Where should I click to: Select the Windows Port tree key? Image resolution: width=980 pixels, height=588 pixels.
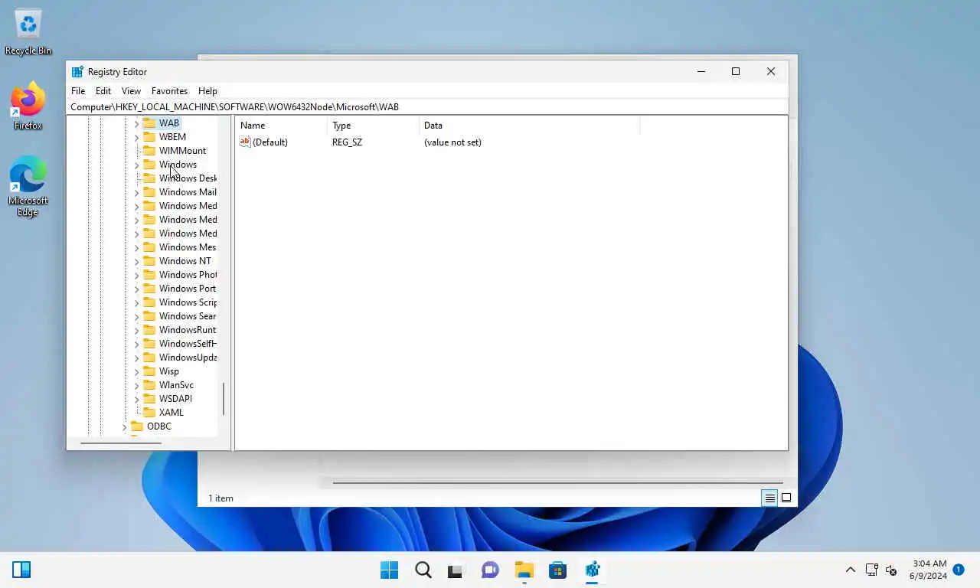click(188, 289)
